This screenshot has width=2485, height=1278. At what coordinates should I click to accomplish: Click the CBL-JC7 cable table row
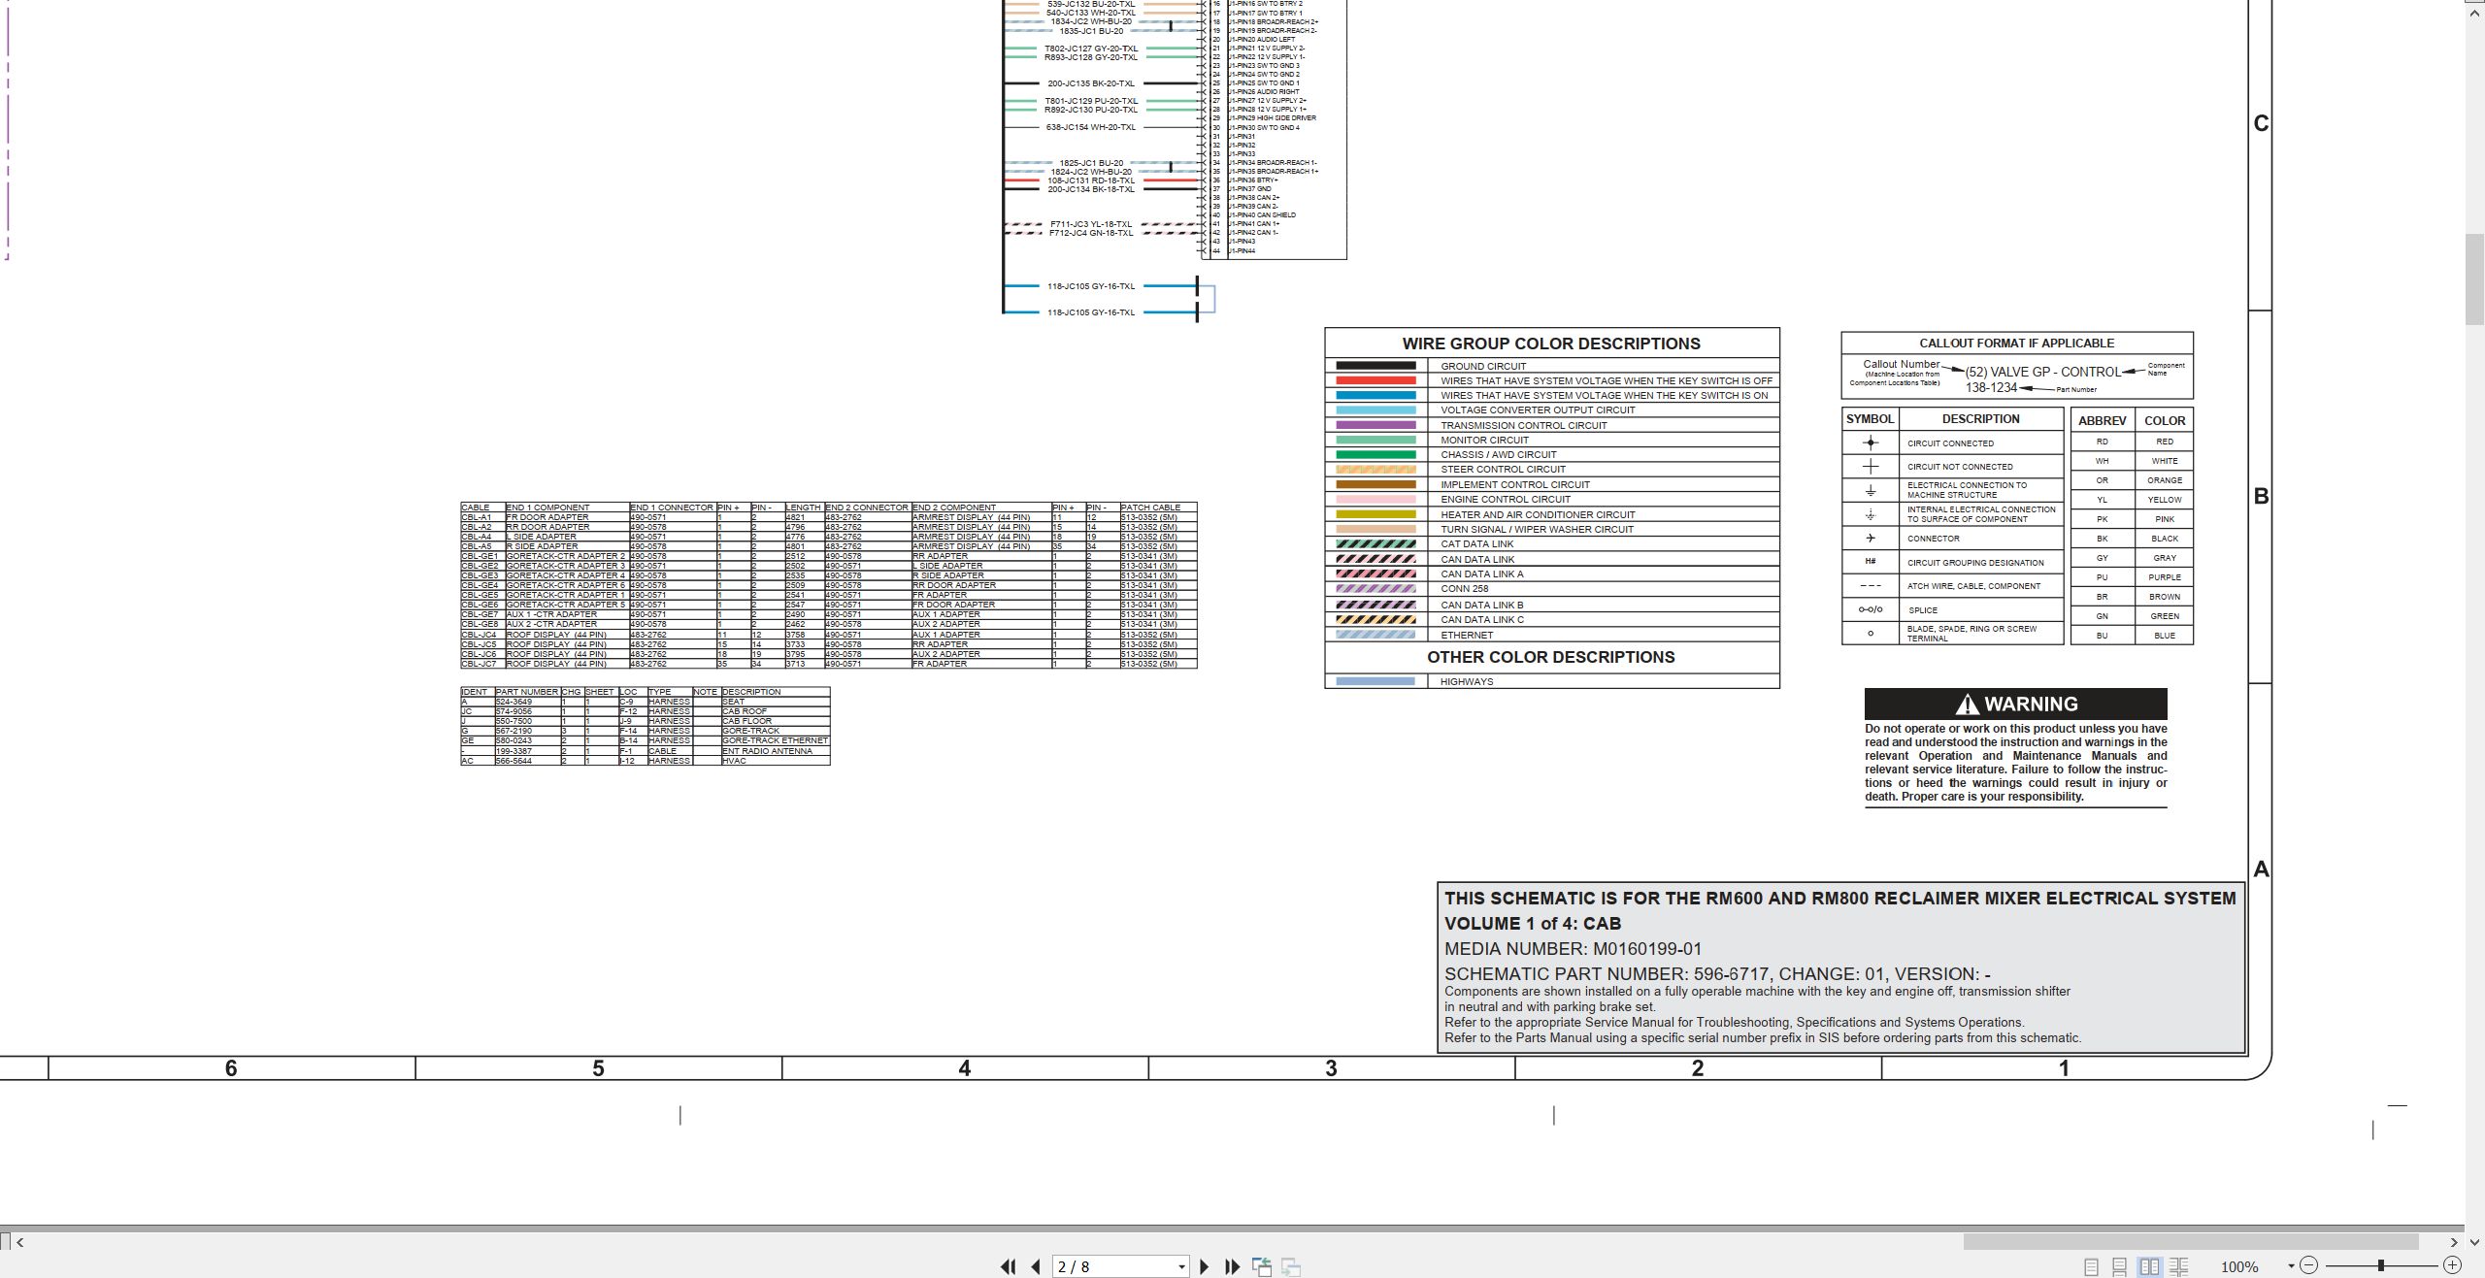click(x=828, y=664)
